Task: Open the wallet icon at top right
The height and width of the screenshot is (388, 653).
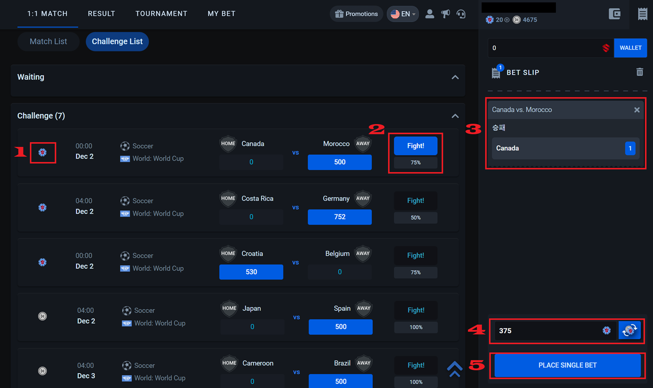Action: pyautogui.click(x=614, y=14)
